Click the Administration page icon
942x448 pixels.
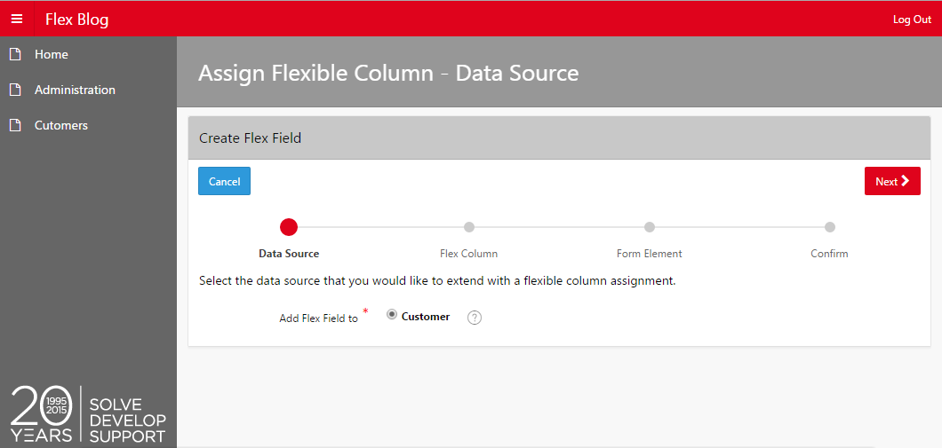pos(15,90)
